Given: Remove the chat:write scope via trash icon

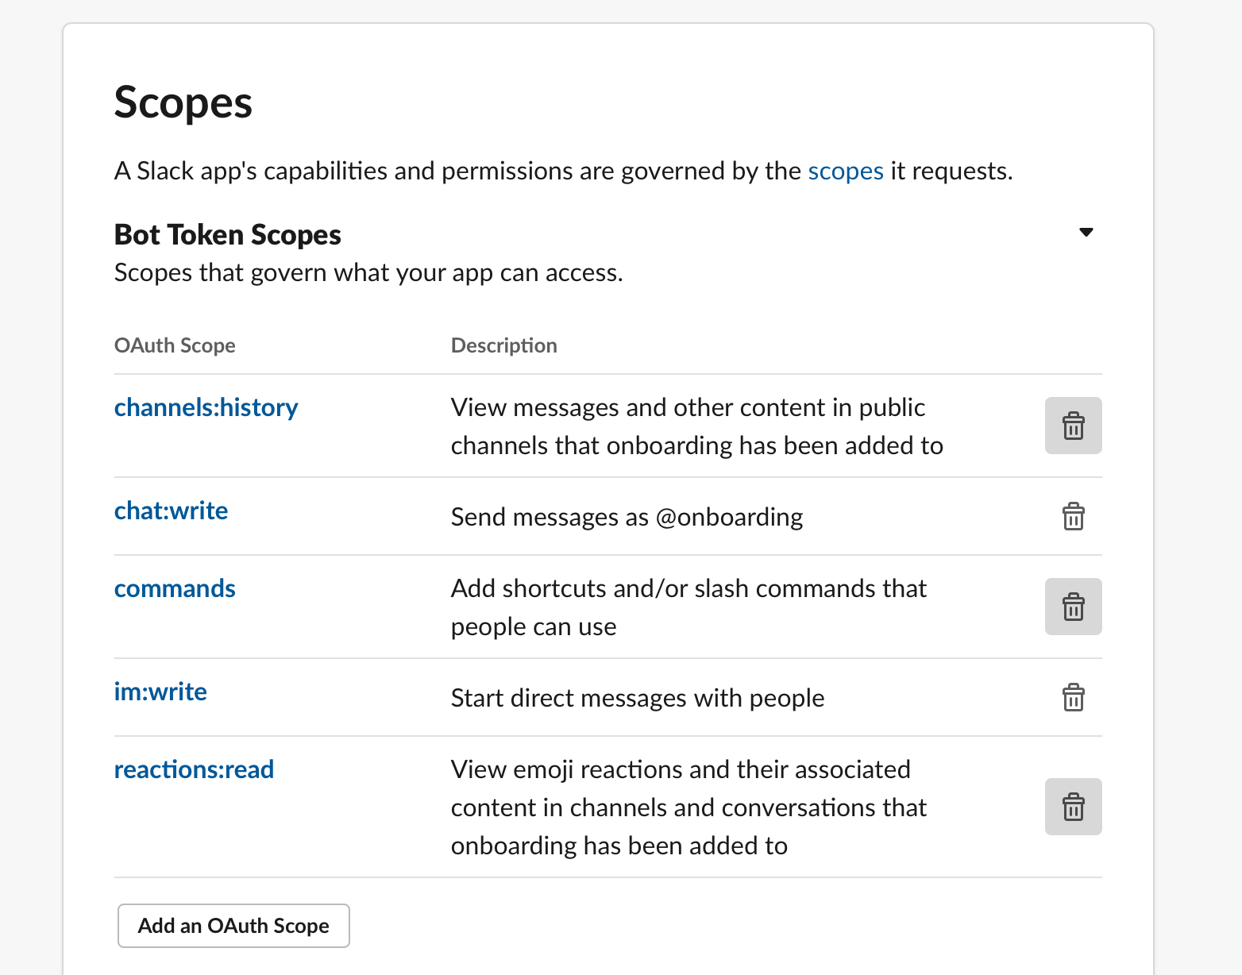Looking at the screenshot, I should pos(1073,516).
